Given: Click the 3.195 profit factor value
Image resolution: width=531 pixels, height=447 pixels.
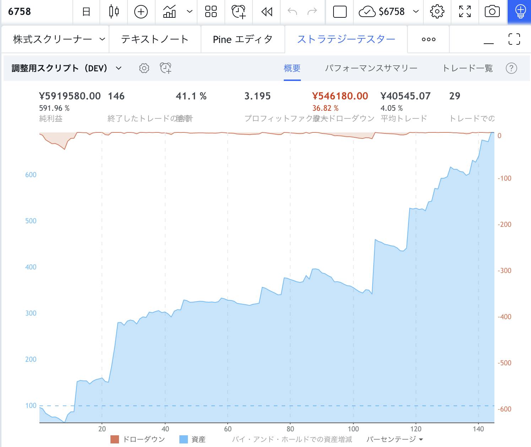Looking at the screenshot, I should click(258, 96).
